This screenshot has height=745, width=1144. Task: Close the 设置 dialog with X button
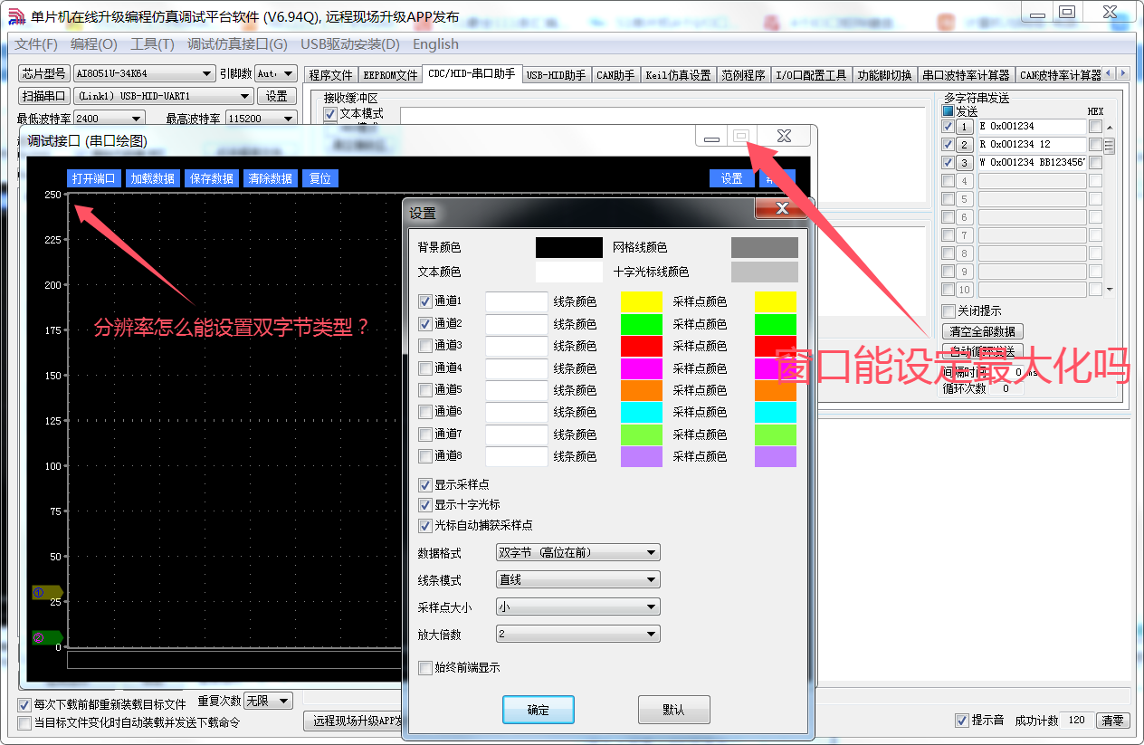(782, 209)
